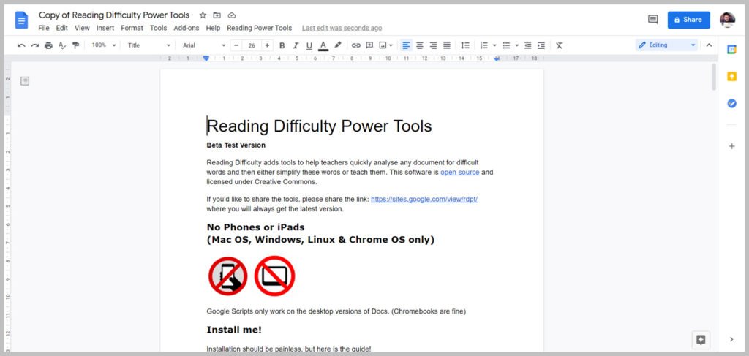This screenshot has width=749, height=356.
Task: Toggle underline formatting
Action: (x=309, y=45)
